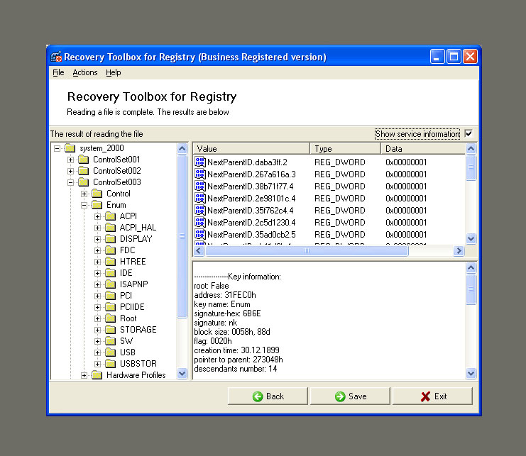Click the DWORD icon of NextParentID.35ad0cb2.5
Screen dimensions: 526x456
[200, 234]
